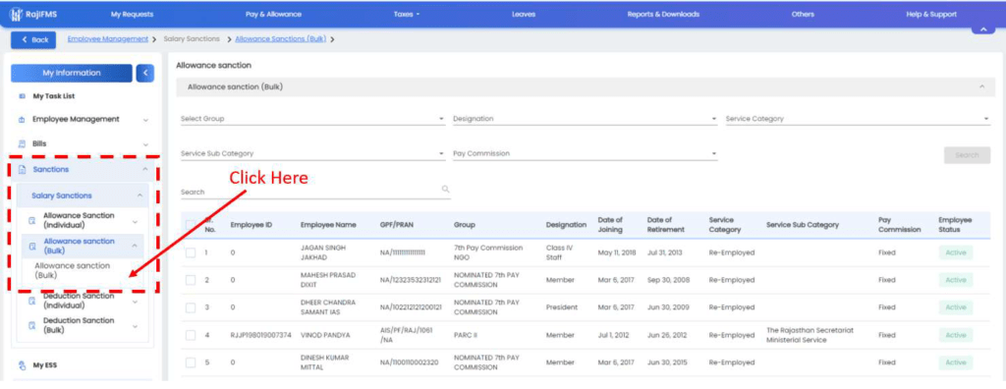Click the Search button
This screenshot has width=1006, height=389.
point(967,155)
